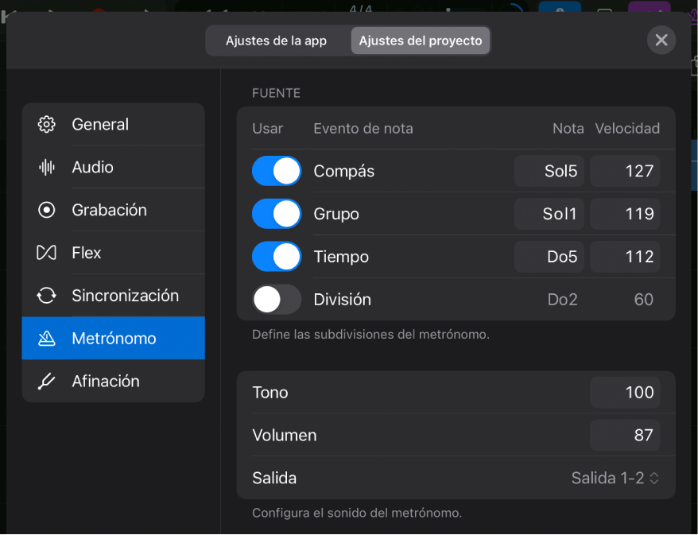Select the Metrónomo icon in the sidebar
The width and height of the screenshot is (698, 535).
[x=46, y=338]
